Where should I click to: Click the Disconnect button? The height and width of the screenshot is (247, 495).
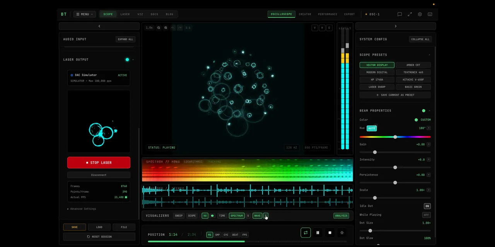click(x=99, y=175)
